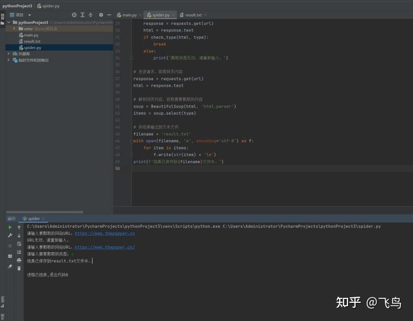The height and width of the screenshot is (321, 413).
Task: Toggle fold marker beside print line 34
Action: [132, 58]
